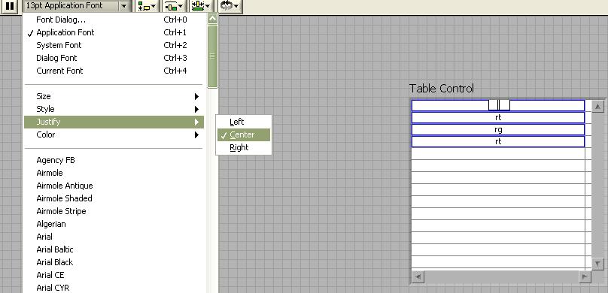Click the table's horizontal scroll-right arrow
The image size is (608, 293).
(x=585, y=276)
